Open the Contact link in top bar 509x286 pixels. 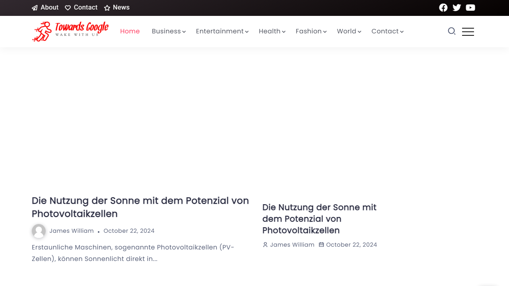pyautogui.click(x=85, y=8)
